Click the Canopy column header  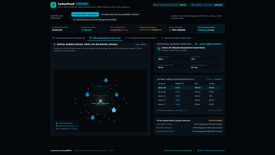(212, 83)
